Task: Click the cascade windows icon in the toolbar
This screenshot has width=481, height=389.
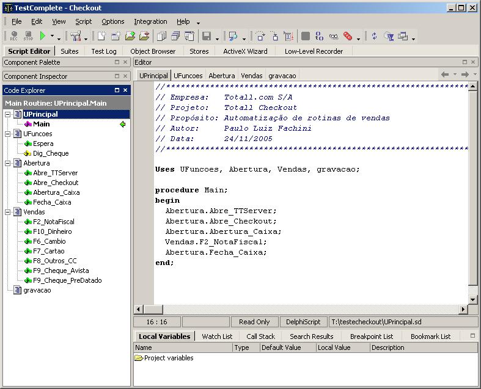Action: 175,36
